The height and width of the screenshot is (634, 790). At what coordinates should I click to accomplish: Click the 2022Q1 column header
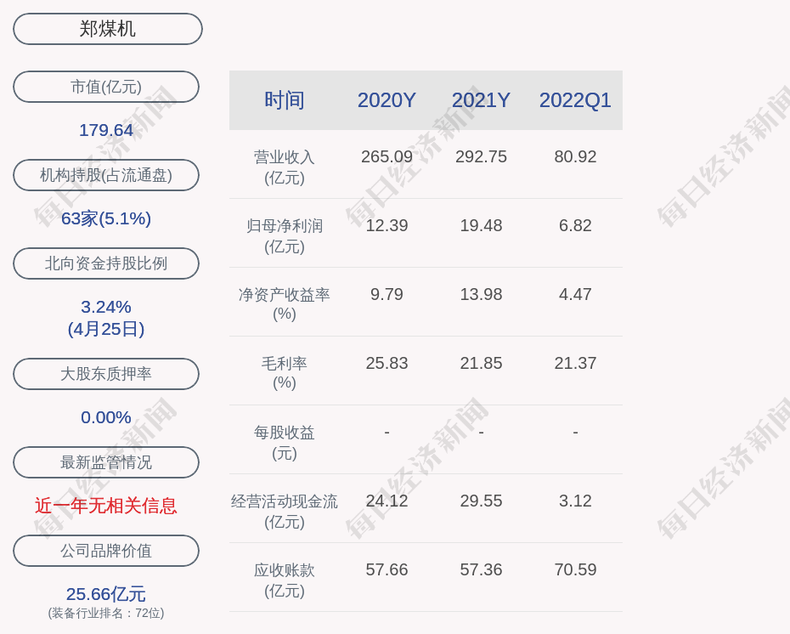point(575,100)
